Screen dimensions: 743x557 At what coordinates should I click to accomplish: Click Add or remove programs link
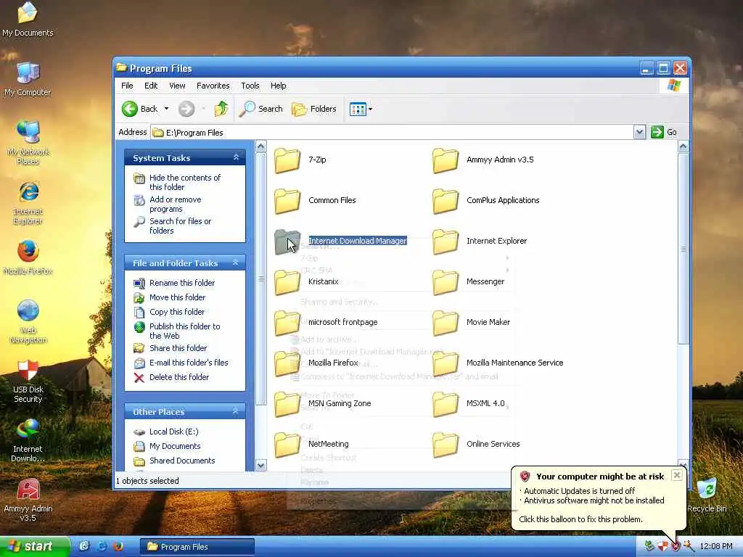coord(176,204)
